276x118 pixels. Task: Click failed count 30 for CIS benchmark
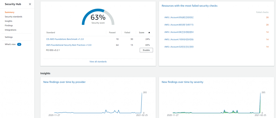click(x=132, y=39)
